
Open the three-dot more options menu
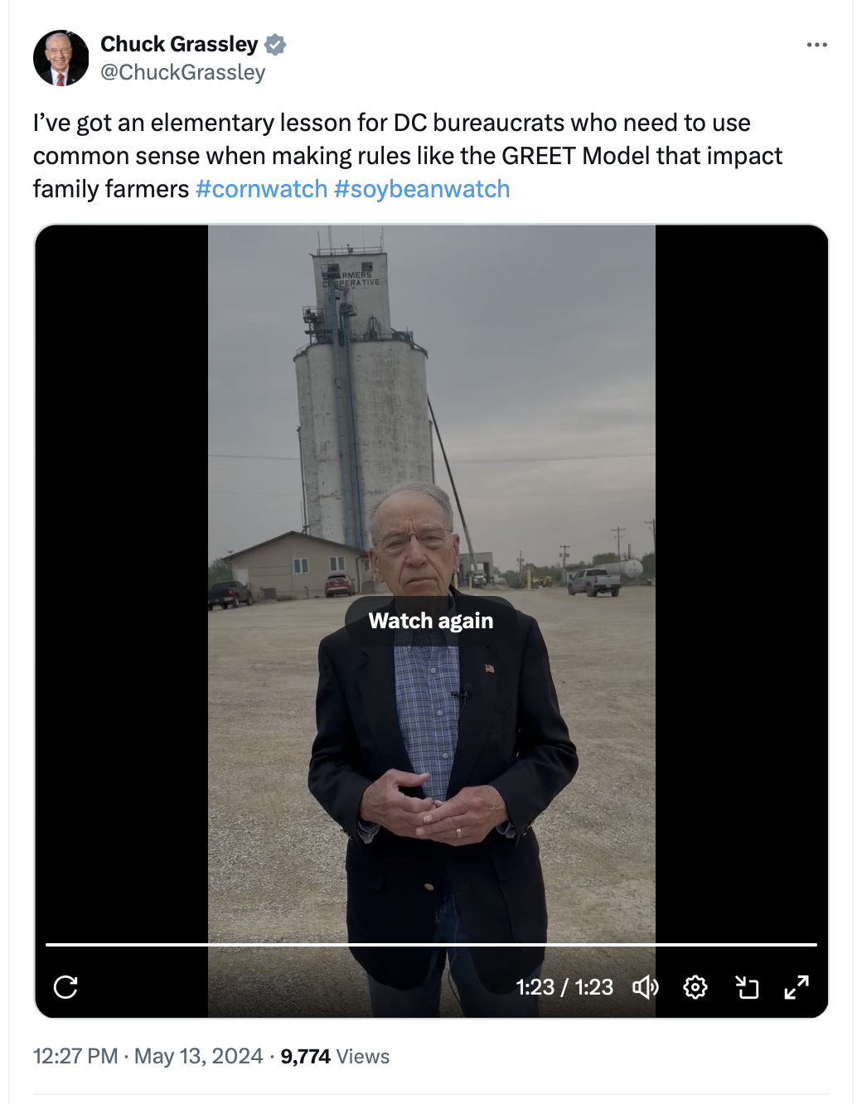coord(816,45)
